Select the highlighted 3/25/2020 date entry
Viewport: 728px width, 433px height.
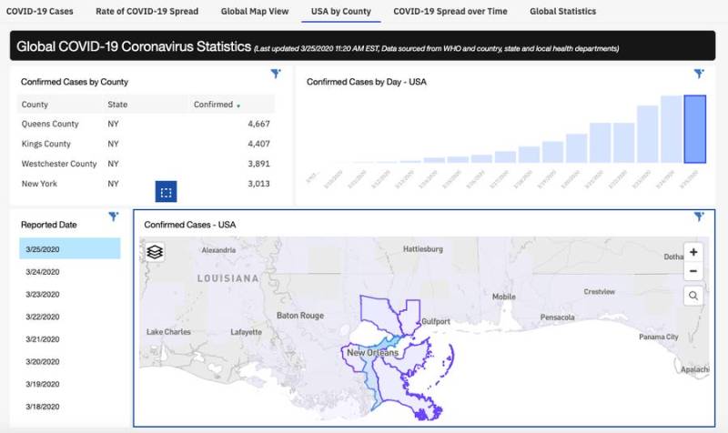pyautogui.click(x=69, y=248)
